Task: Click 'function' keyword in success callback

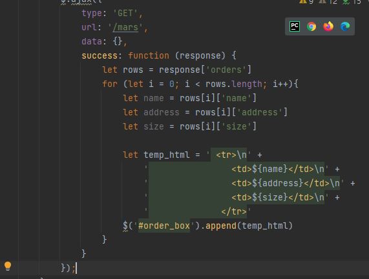Action: (x=149, y=56)
